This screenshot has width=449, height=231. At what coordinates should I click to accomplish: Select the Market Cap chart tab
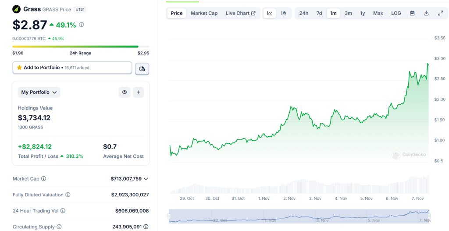(204, 13)
